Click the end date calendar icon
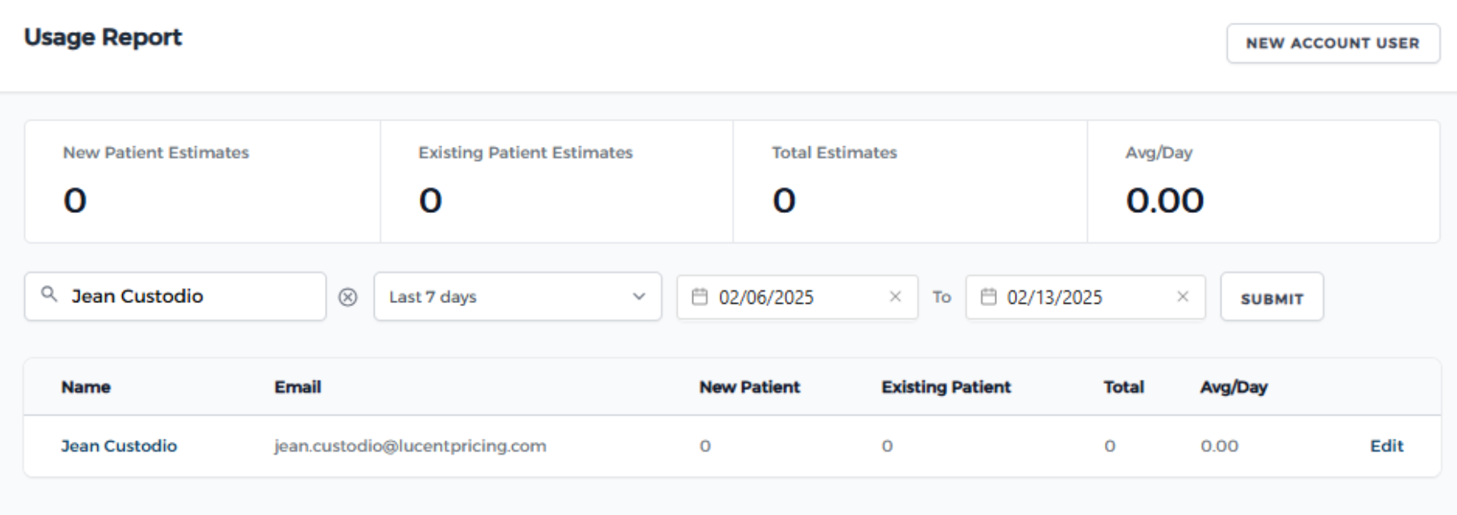The width and height of the screenshot is (1457, 515). [x=988, y=297]
